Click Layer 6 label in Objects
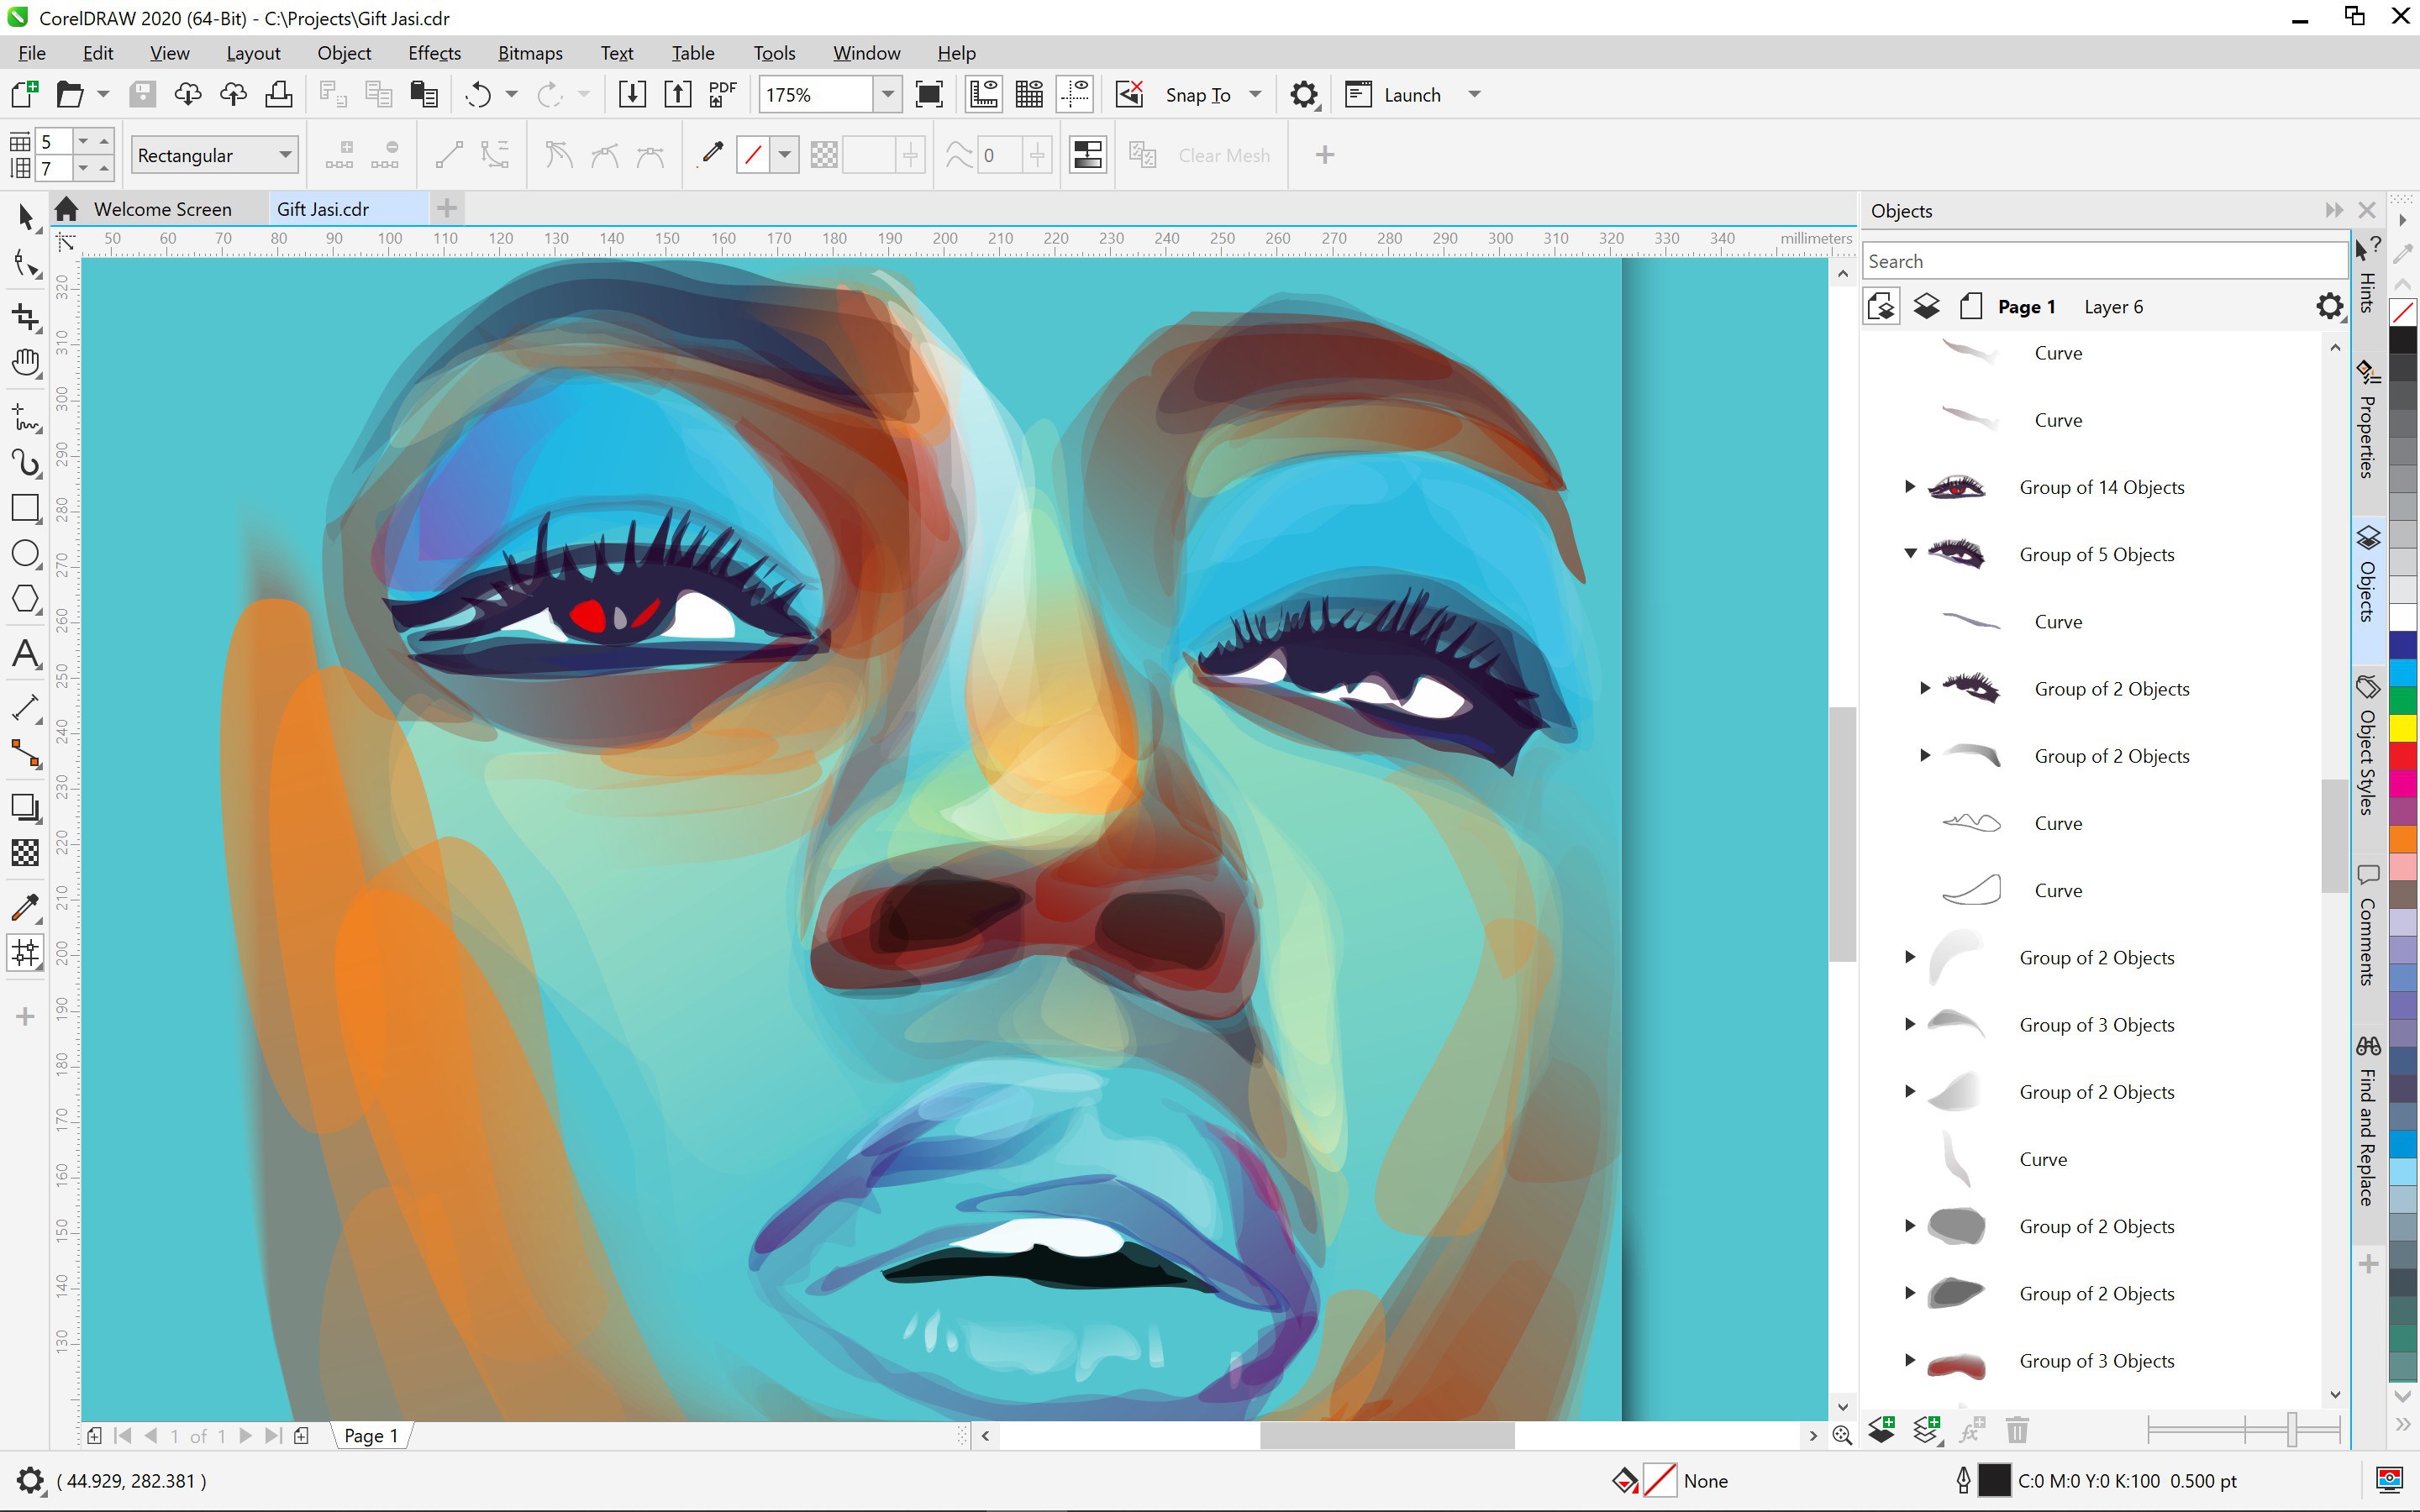 pyautogui.click(x=2113, y=307)
